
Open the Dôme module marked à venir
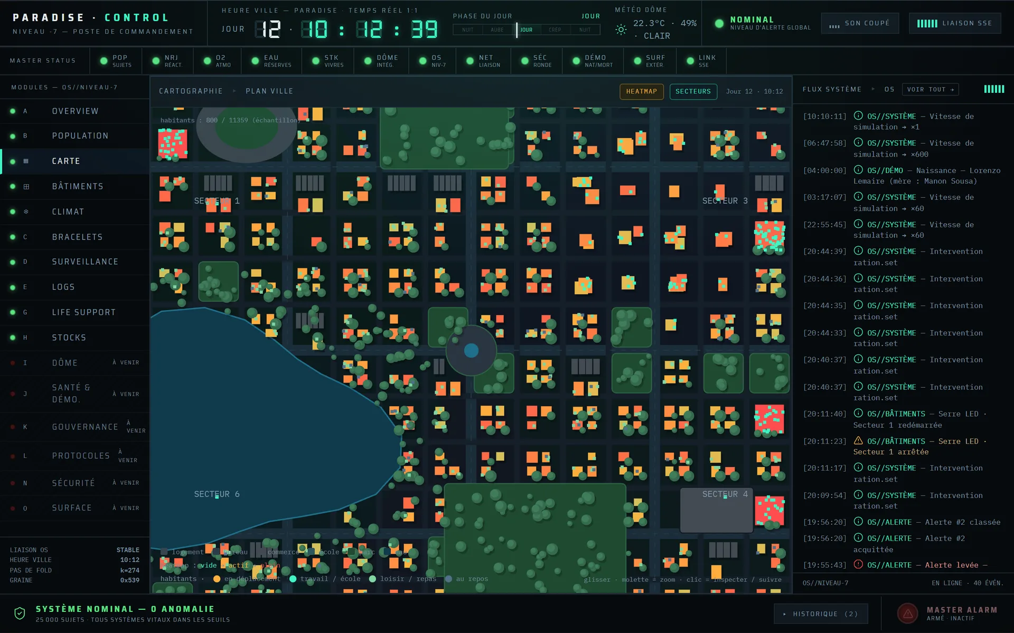coord(74,363)
